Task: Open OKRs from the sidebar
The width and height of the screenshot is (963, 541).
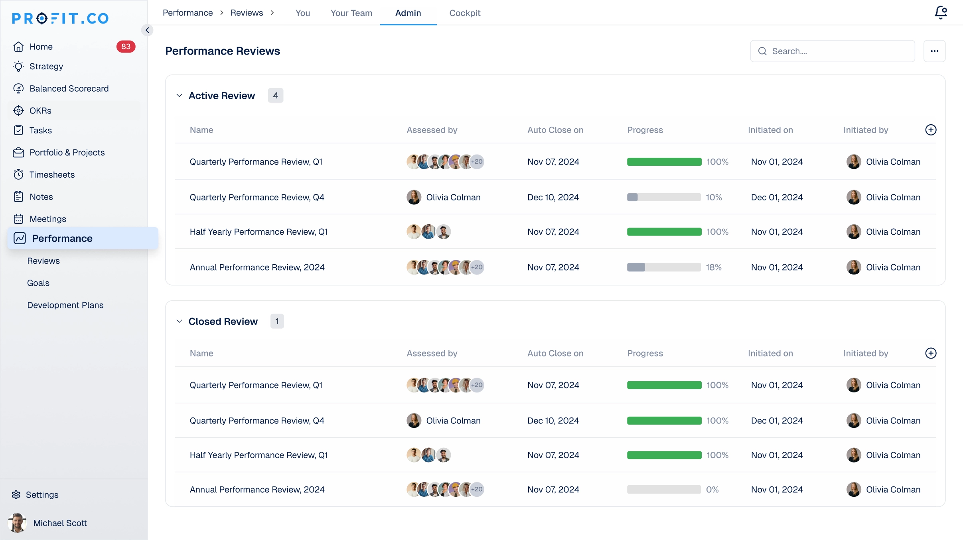Action: point(40,111)
